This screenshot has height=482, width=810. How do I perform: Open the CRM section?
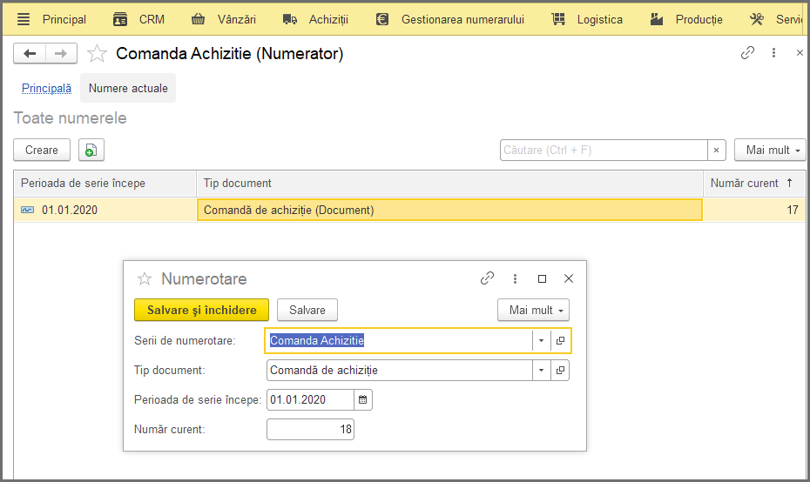point(152,20)
